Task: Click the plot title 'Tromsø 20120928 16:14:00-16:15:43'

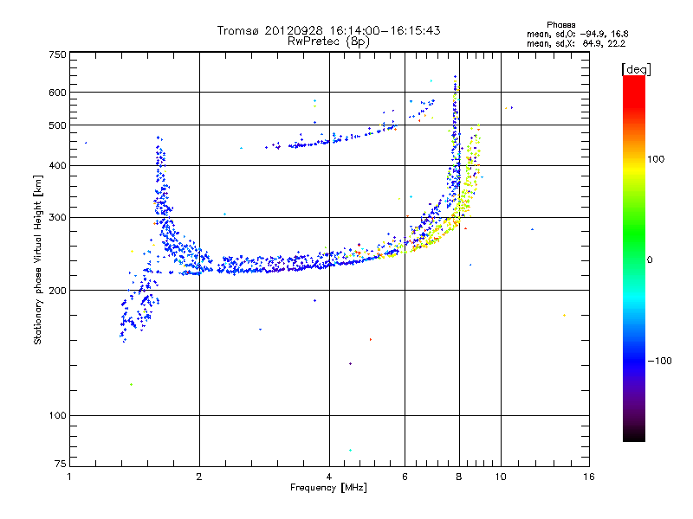Action: pos(328,30)
